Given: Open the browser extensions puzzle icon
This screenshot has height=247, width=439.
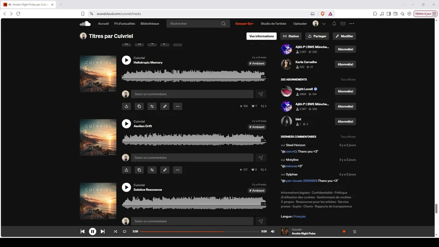Looking at the screenshot, I should (375, 14).
